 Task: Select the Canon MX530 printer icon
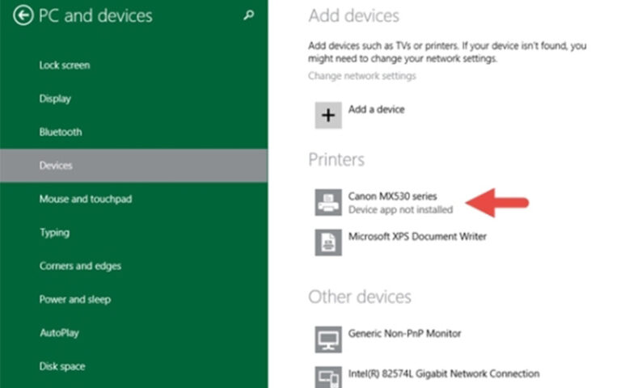pyautogui.click(x=328, y=202)
